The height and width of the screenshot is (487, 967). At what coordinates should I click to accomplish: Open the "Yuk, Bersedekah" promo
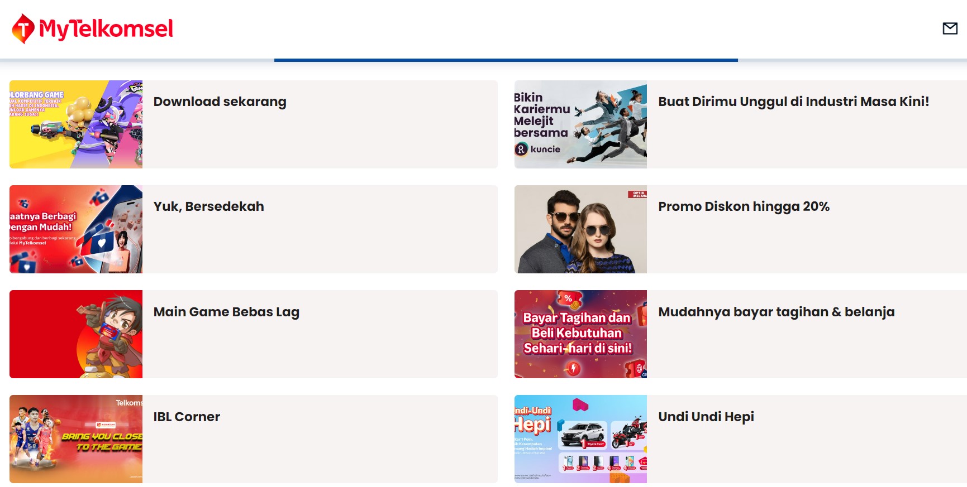point(208,206)
